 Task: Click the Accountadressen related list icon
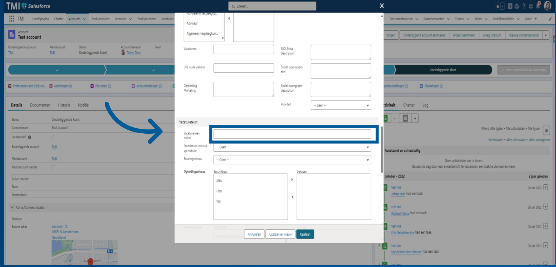coord(133,86)
